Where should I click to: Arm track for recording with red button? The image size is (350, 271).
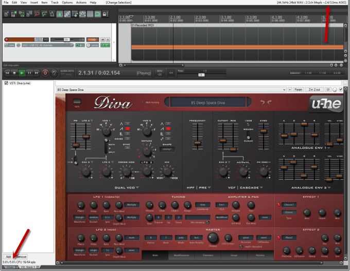pos(7,39)
